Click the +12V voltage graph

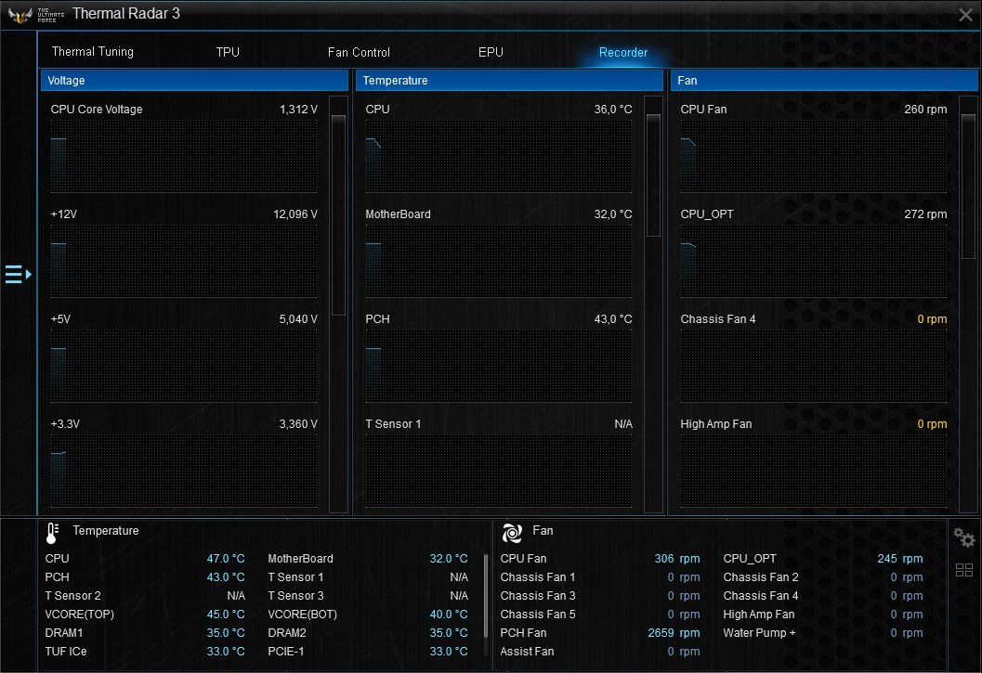(184, 262)
